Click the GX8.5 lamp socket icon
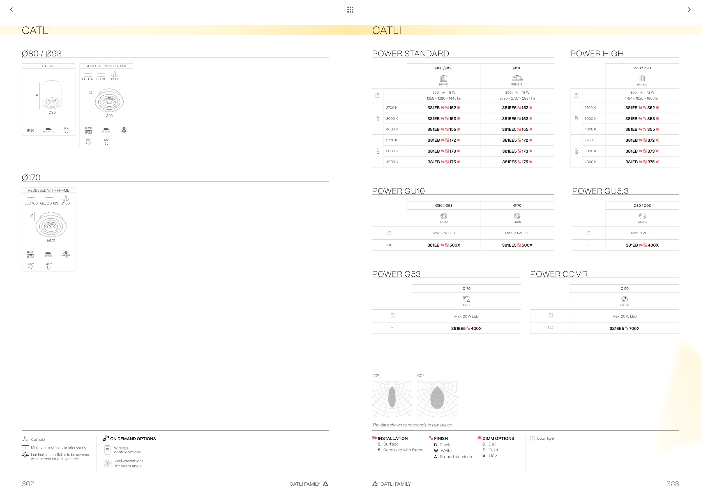The width and height of the screenshot is (701, 496). (x=624, y=299)
